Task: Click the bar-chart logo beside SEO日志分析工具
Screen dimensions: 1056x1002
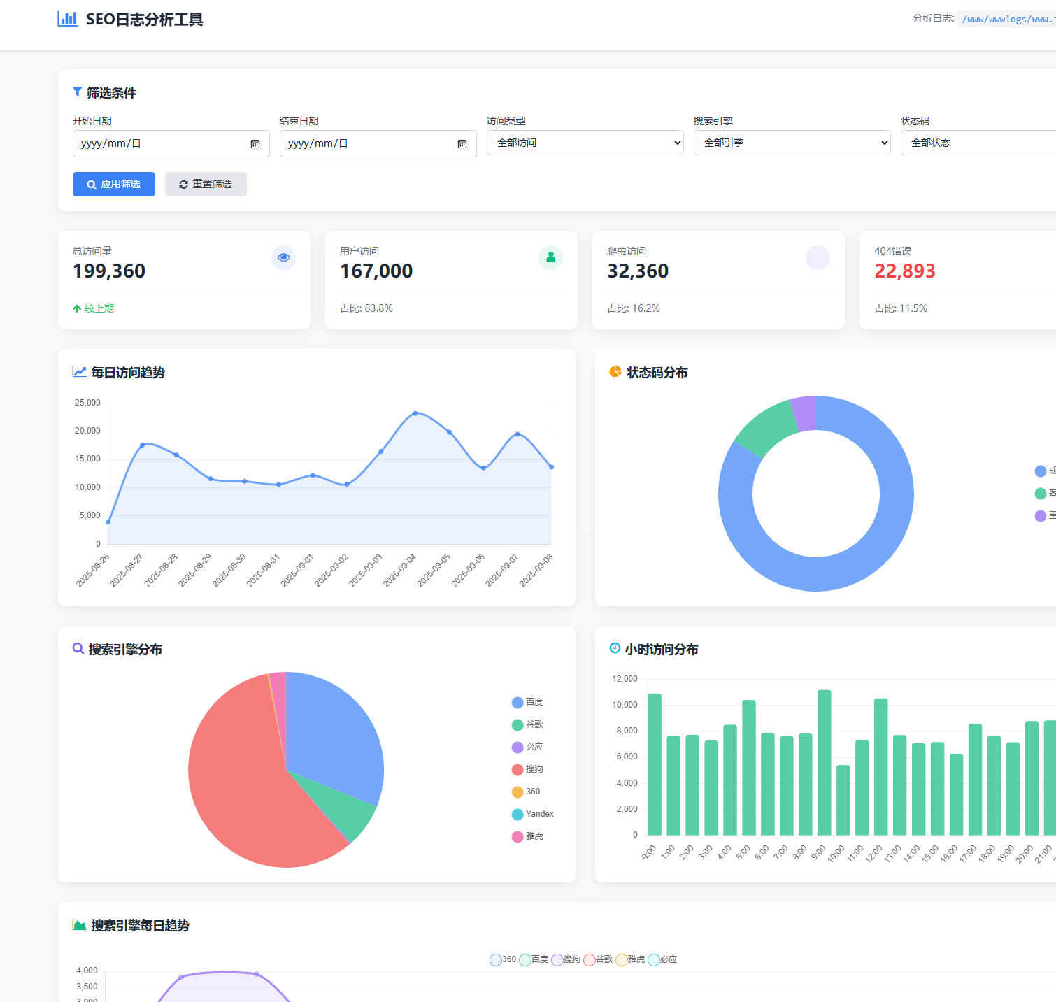Action: click(68, 19)
